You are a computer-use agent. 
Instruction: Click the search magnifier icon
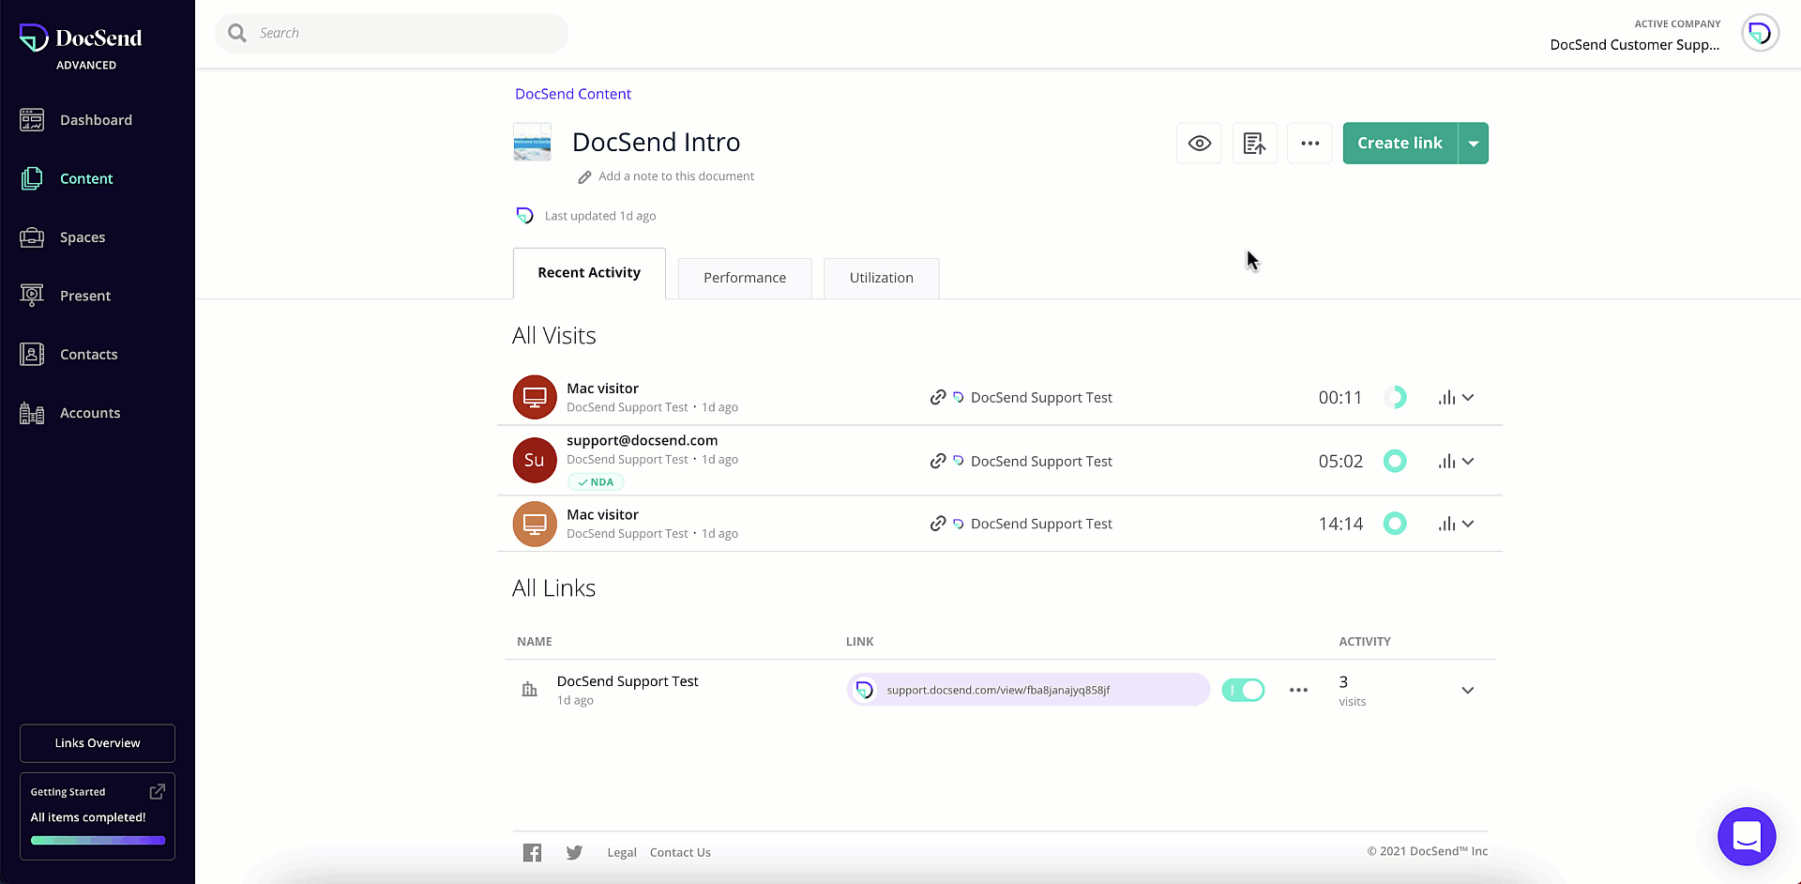point(237,33)
